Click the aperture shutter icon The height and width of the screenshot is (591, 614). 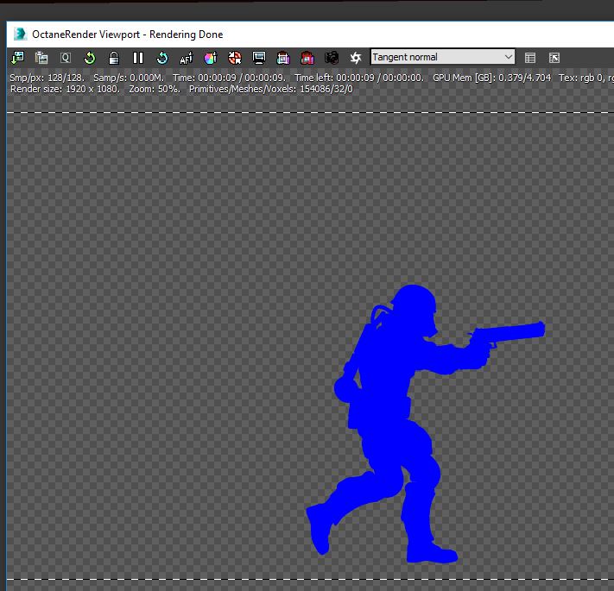click(x=356, y=58)
